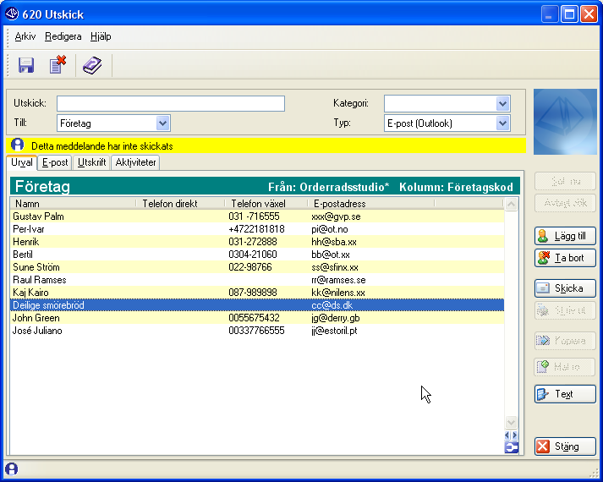Click the Save floppy disk toolbar icon
This screenshot has width=603, height=482.
[x=26, y=65]
